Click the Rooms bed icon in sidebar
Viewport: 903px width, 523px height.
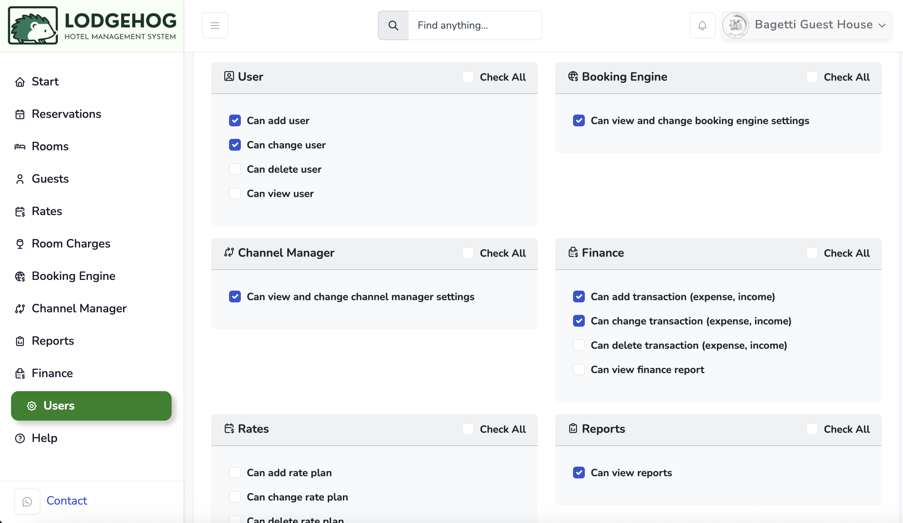point(20,147)
